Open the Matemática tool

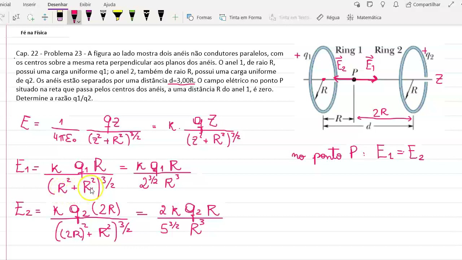364,17
